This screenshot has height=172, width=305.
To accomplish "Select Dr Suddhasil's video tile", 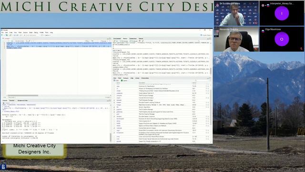I will 236,13.
